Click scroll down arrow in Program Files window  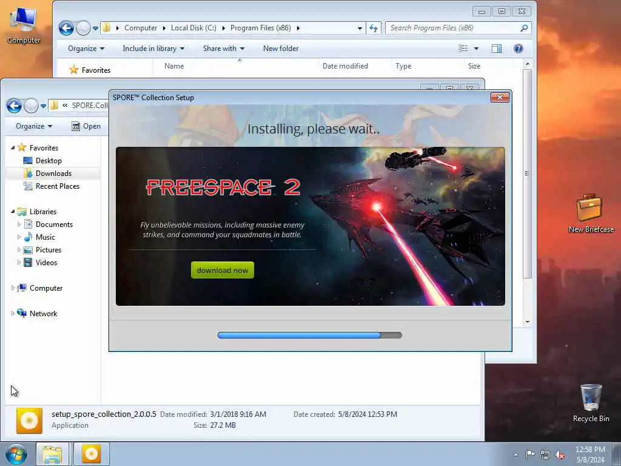pyautogui.click(x=527, y=322)
